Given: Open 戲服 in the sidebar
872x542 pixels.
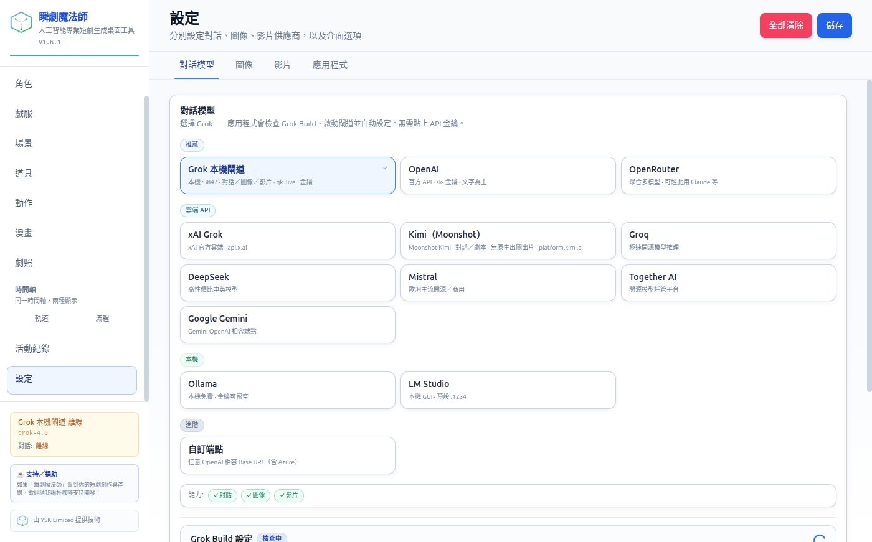Looking at the screenshot, I should [x=72, y=113].
